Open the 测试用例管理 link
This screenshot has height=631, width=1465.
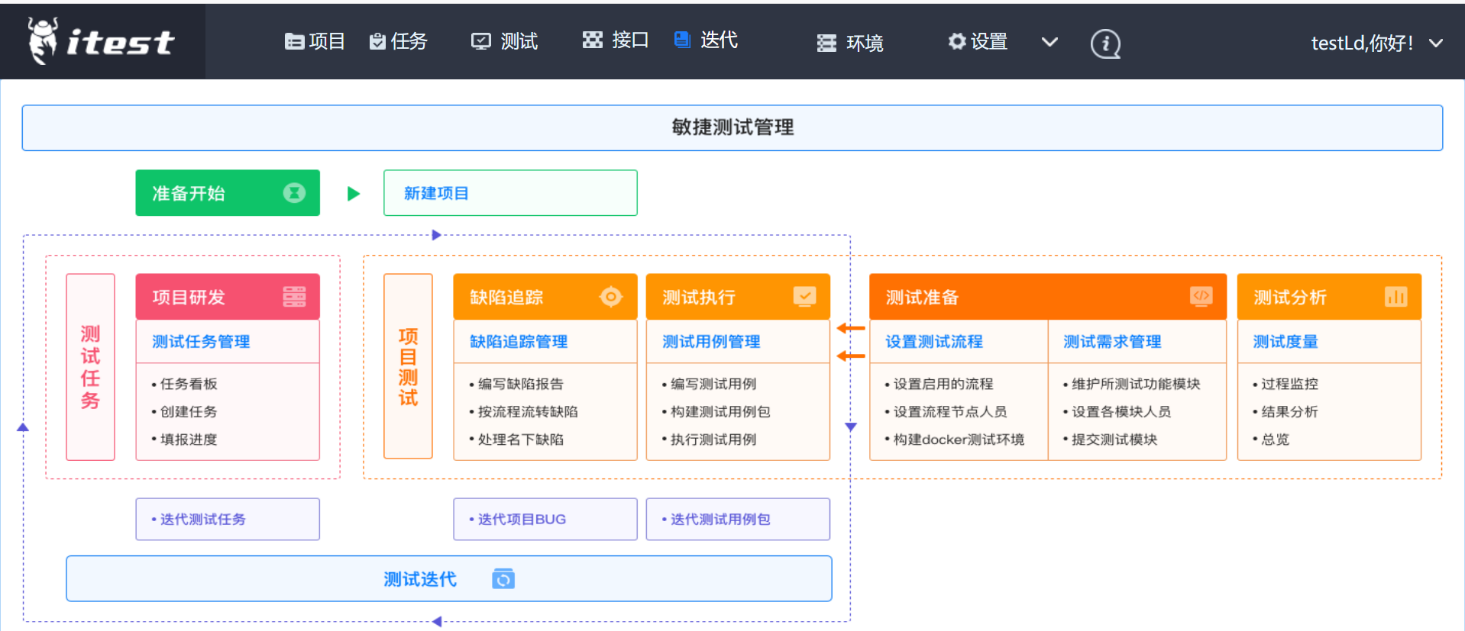point(711,342)
